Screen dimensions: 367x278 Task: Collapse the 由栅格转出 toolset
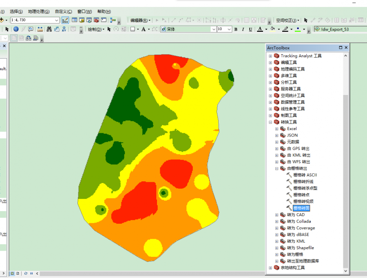pyautogui.click(x=276, y=168)
